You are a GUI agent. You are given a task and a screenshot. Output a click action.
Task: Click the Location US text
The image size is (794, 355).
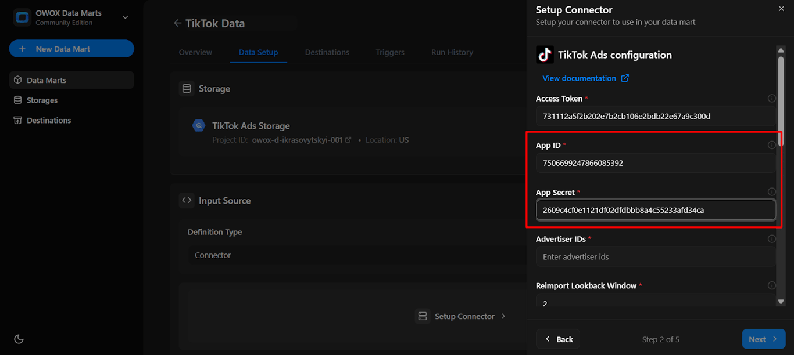pos(387,140)
